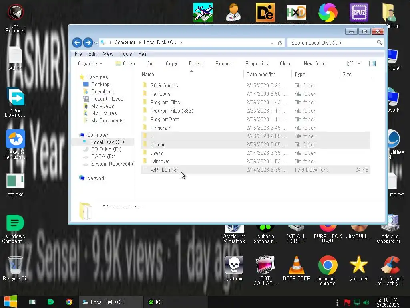The width and height of the screenshot is (410, 308).
Task: Sort by the Date modified column
Action: (x=267, y=74)
